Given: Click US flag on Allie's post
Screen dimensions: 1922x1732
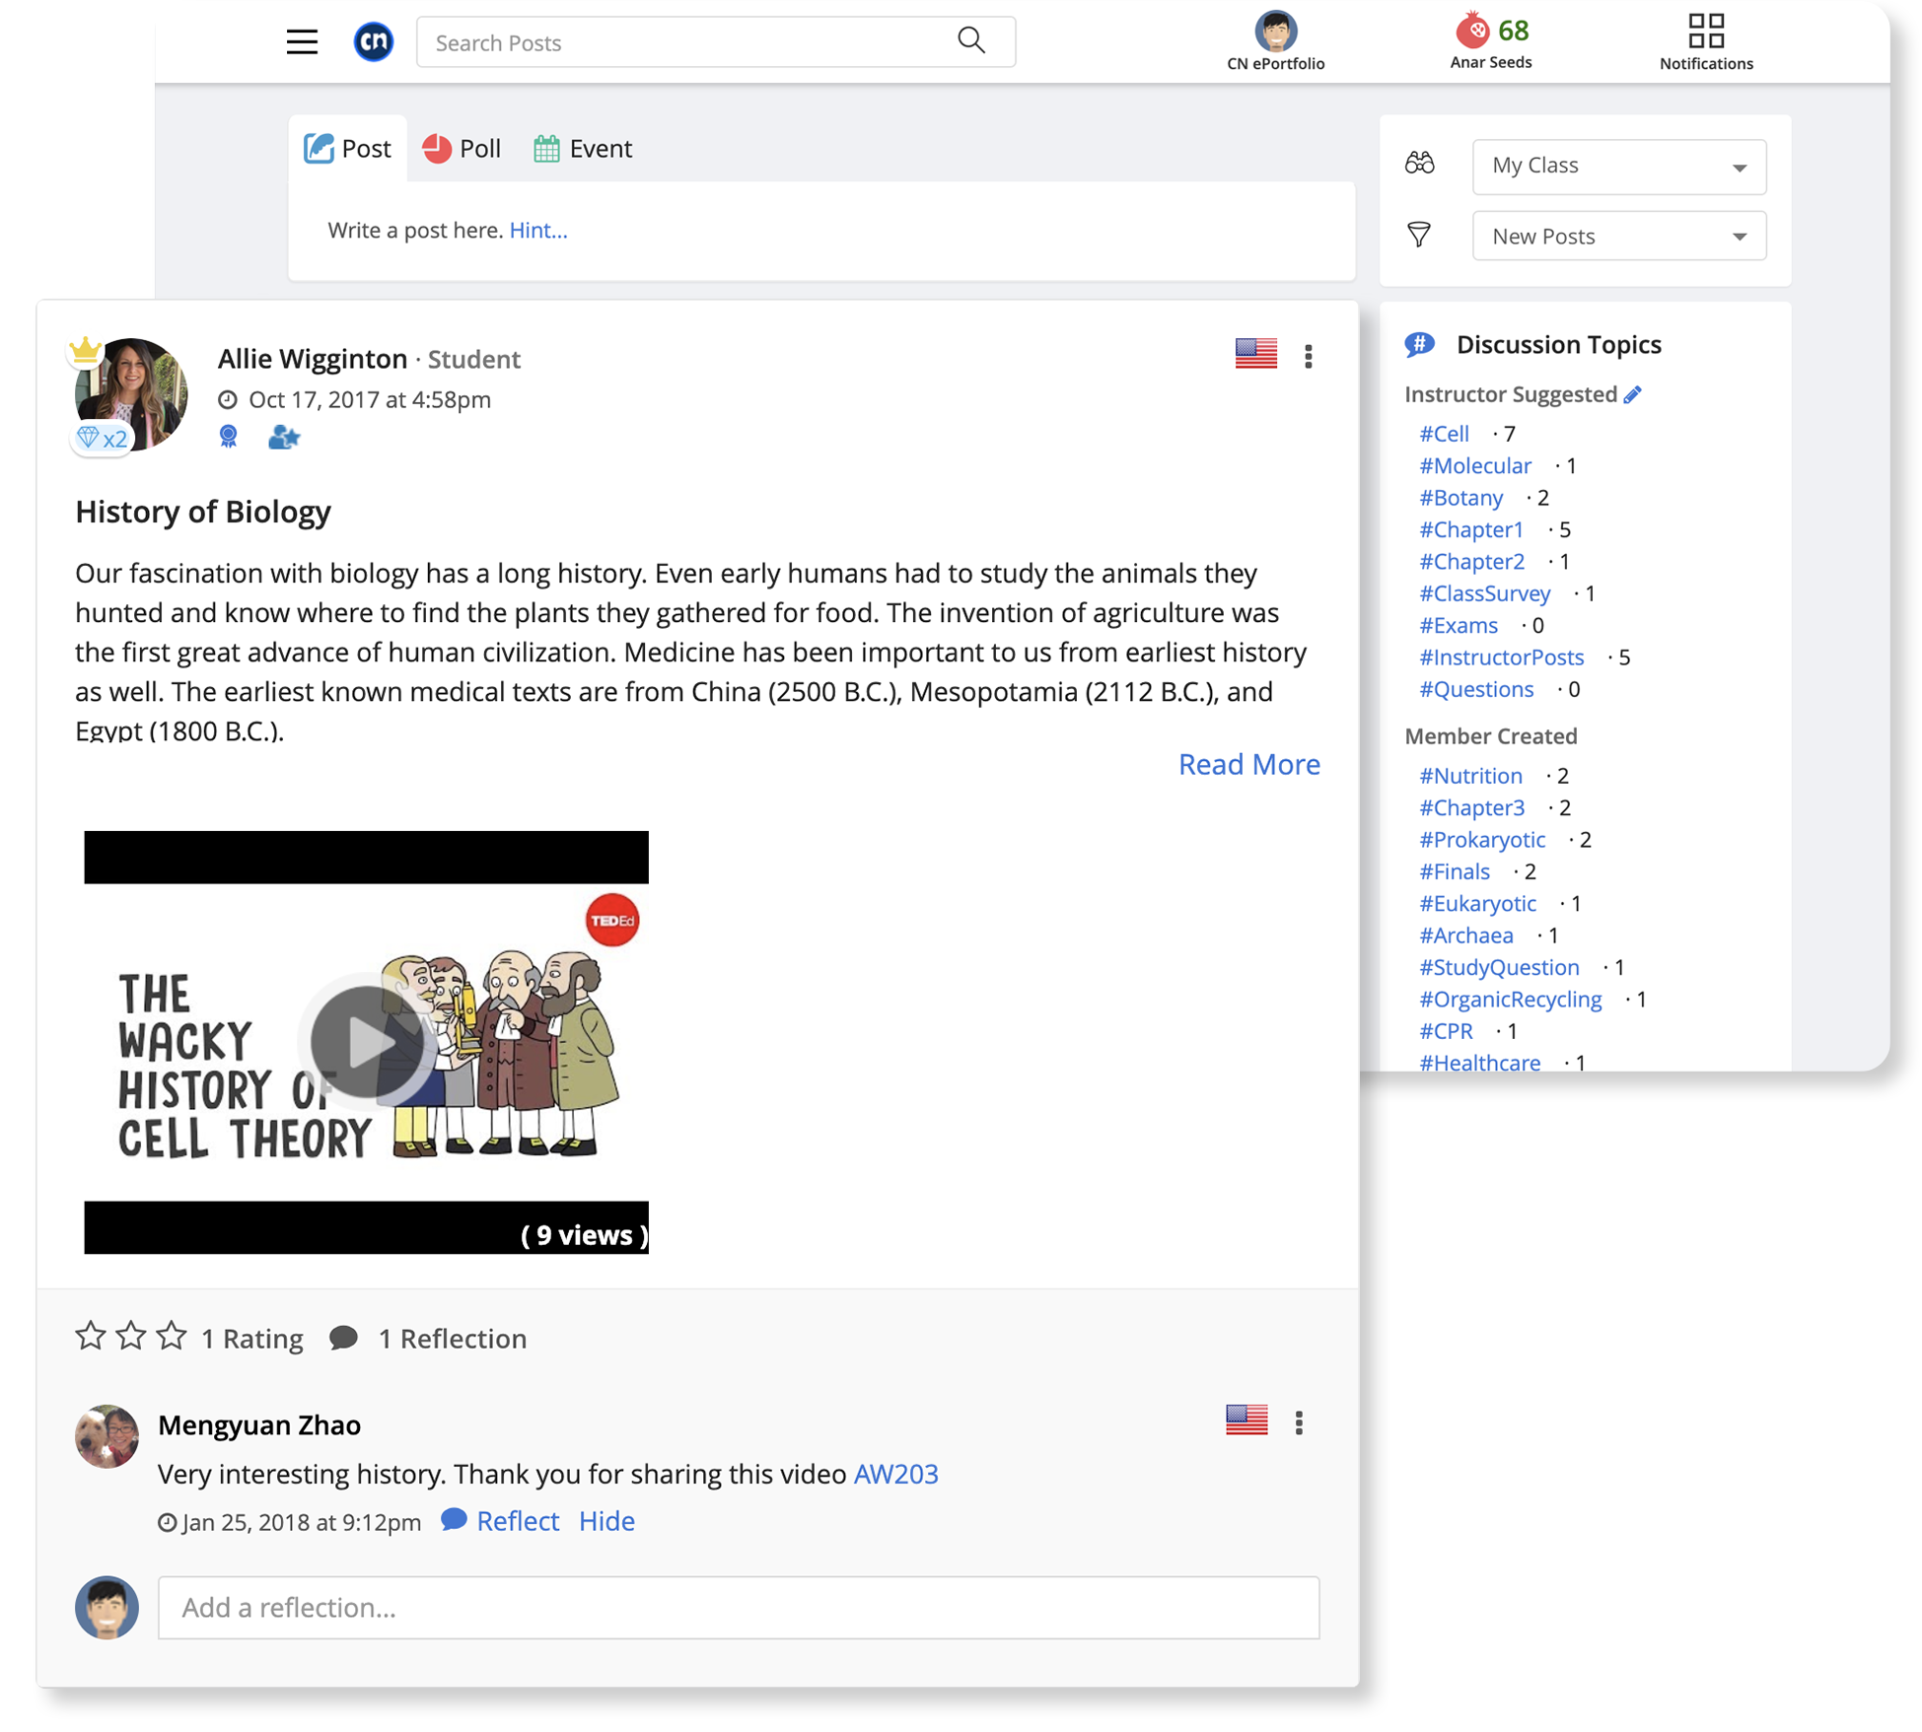Looking at the screenshot, I should tap(1255, 353).
